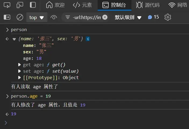Image resolution: width=189 pixels, height=129 pixels.
Task: Click the 有人读取 age 属性了 log message
Action: tap(34, 87)
